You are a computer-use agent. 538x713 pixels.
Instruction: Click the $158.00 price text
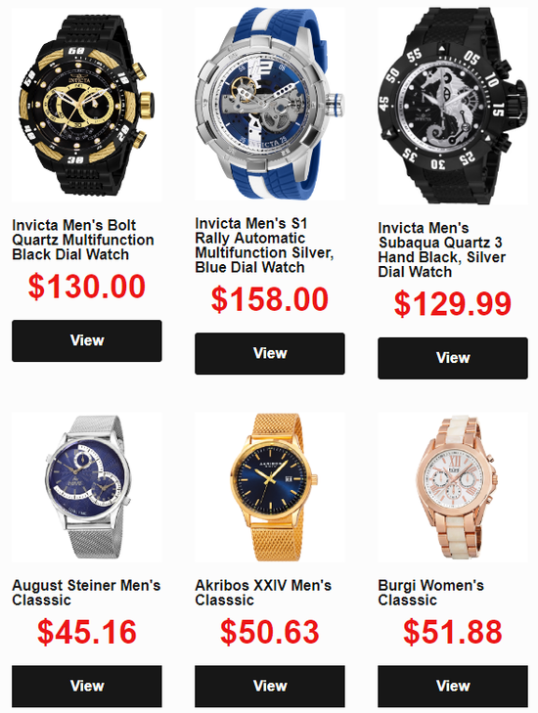(x=270, y=299)
